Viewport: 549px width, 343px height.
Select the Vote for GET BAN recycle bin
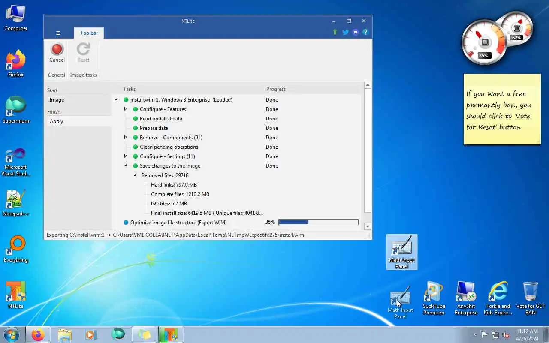(531, 298)
